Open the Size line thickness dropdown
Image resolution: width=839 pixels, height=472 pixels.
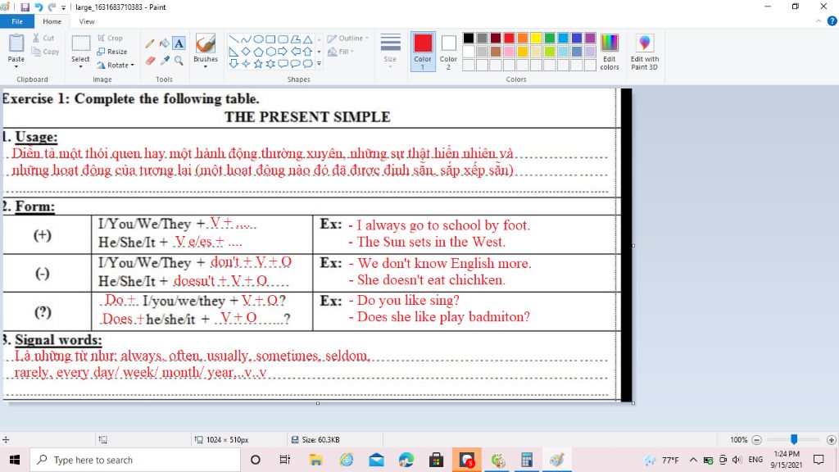pyautogui.click(x=390, y=50)
